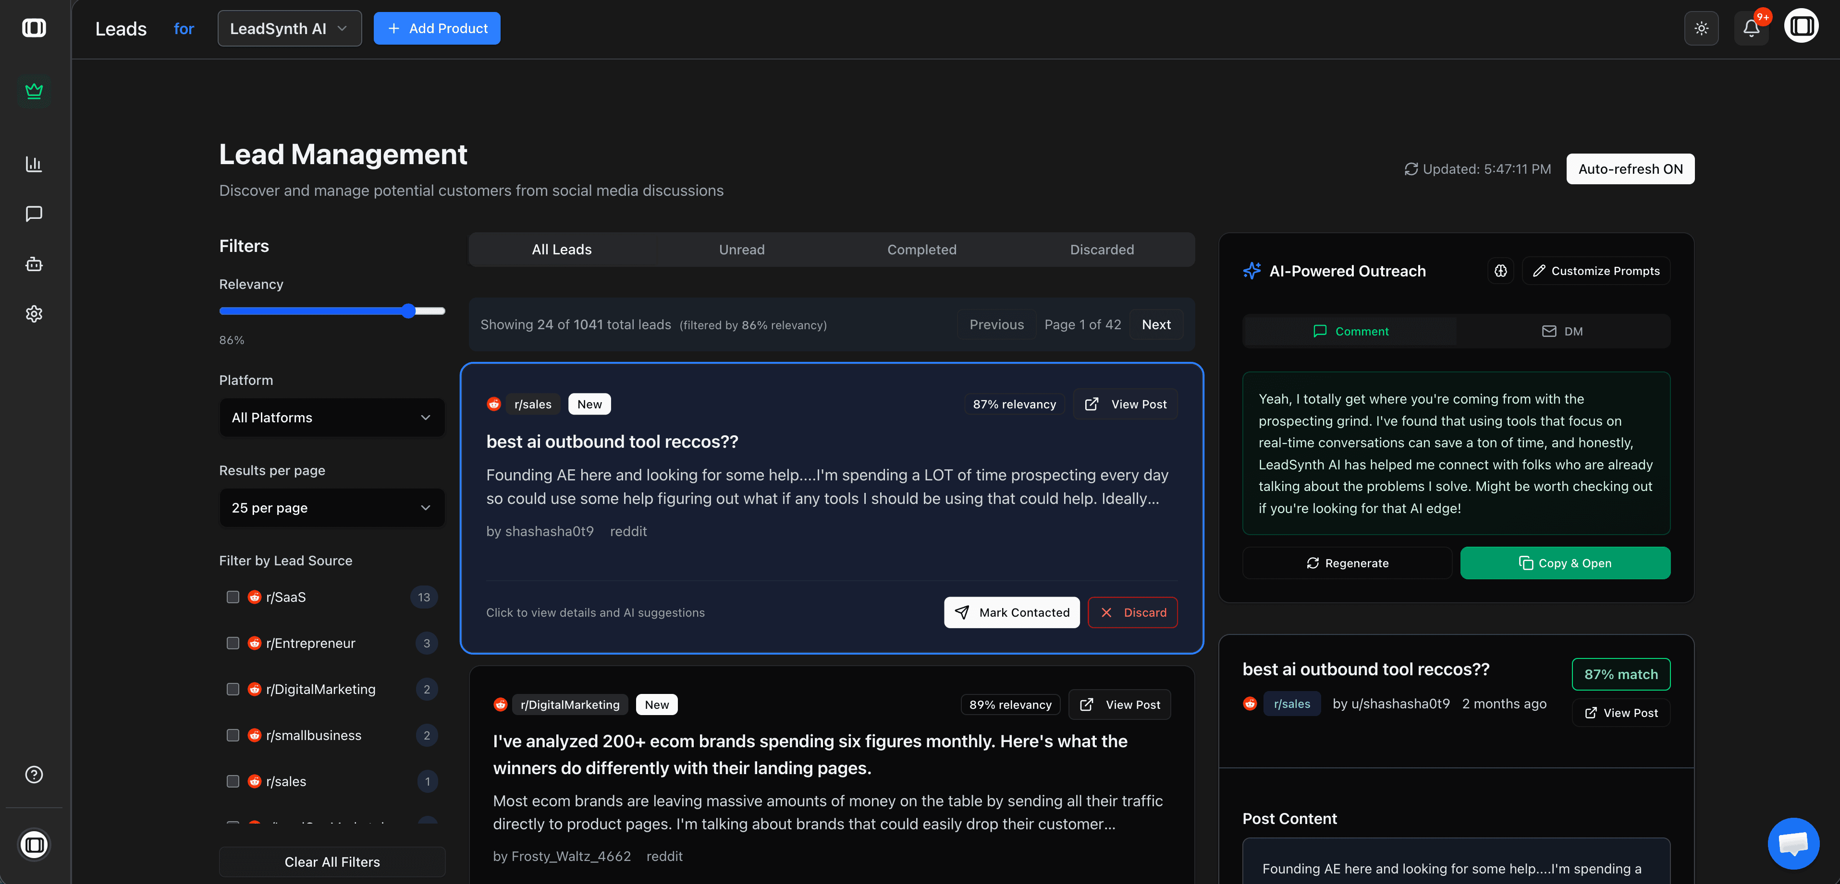Open help via the question mark icon
This screenshot has width=1840, height=884.
34,774
